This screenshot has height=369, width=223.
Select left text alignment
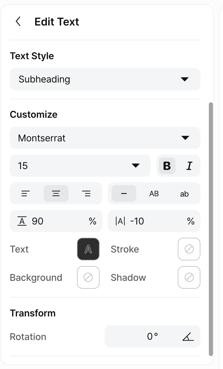pyautogui.click(x=25, y=194)
